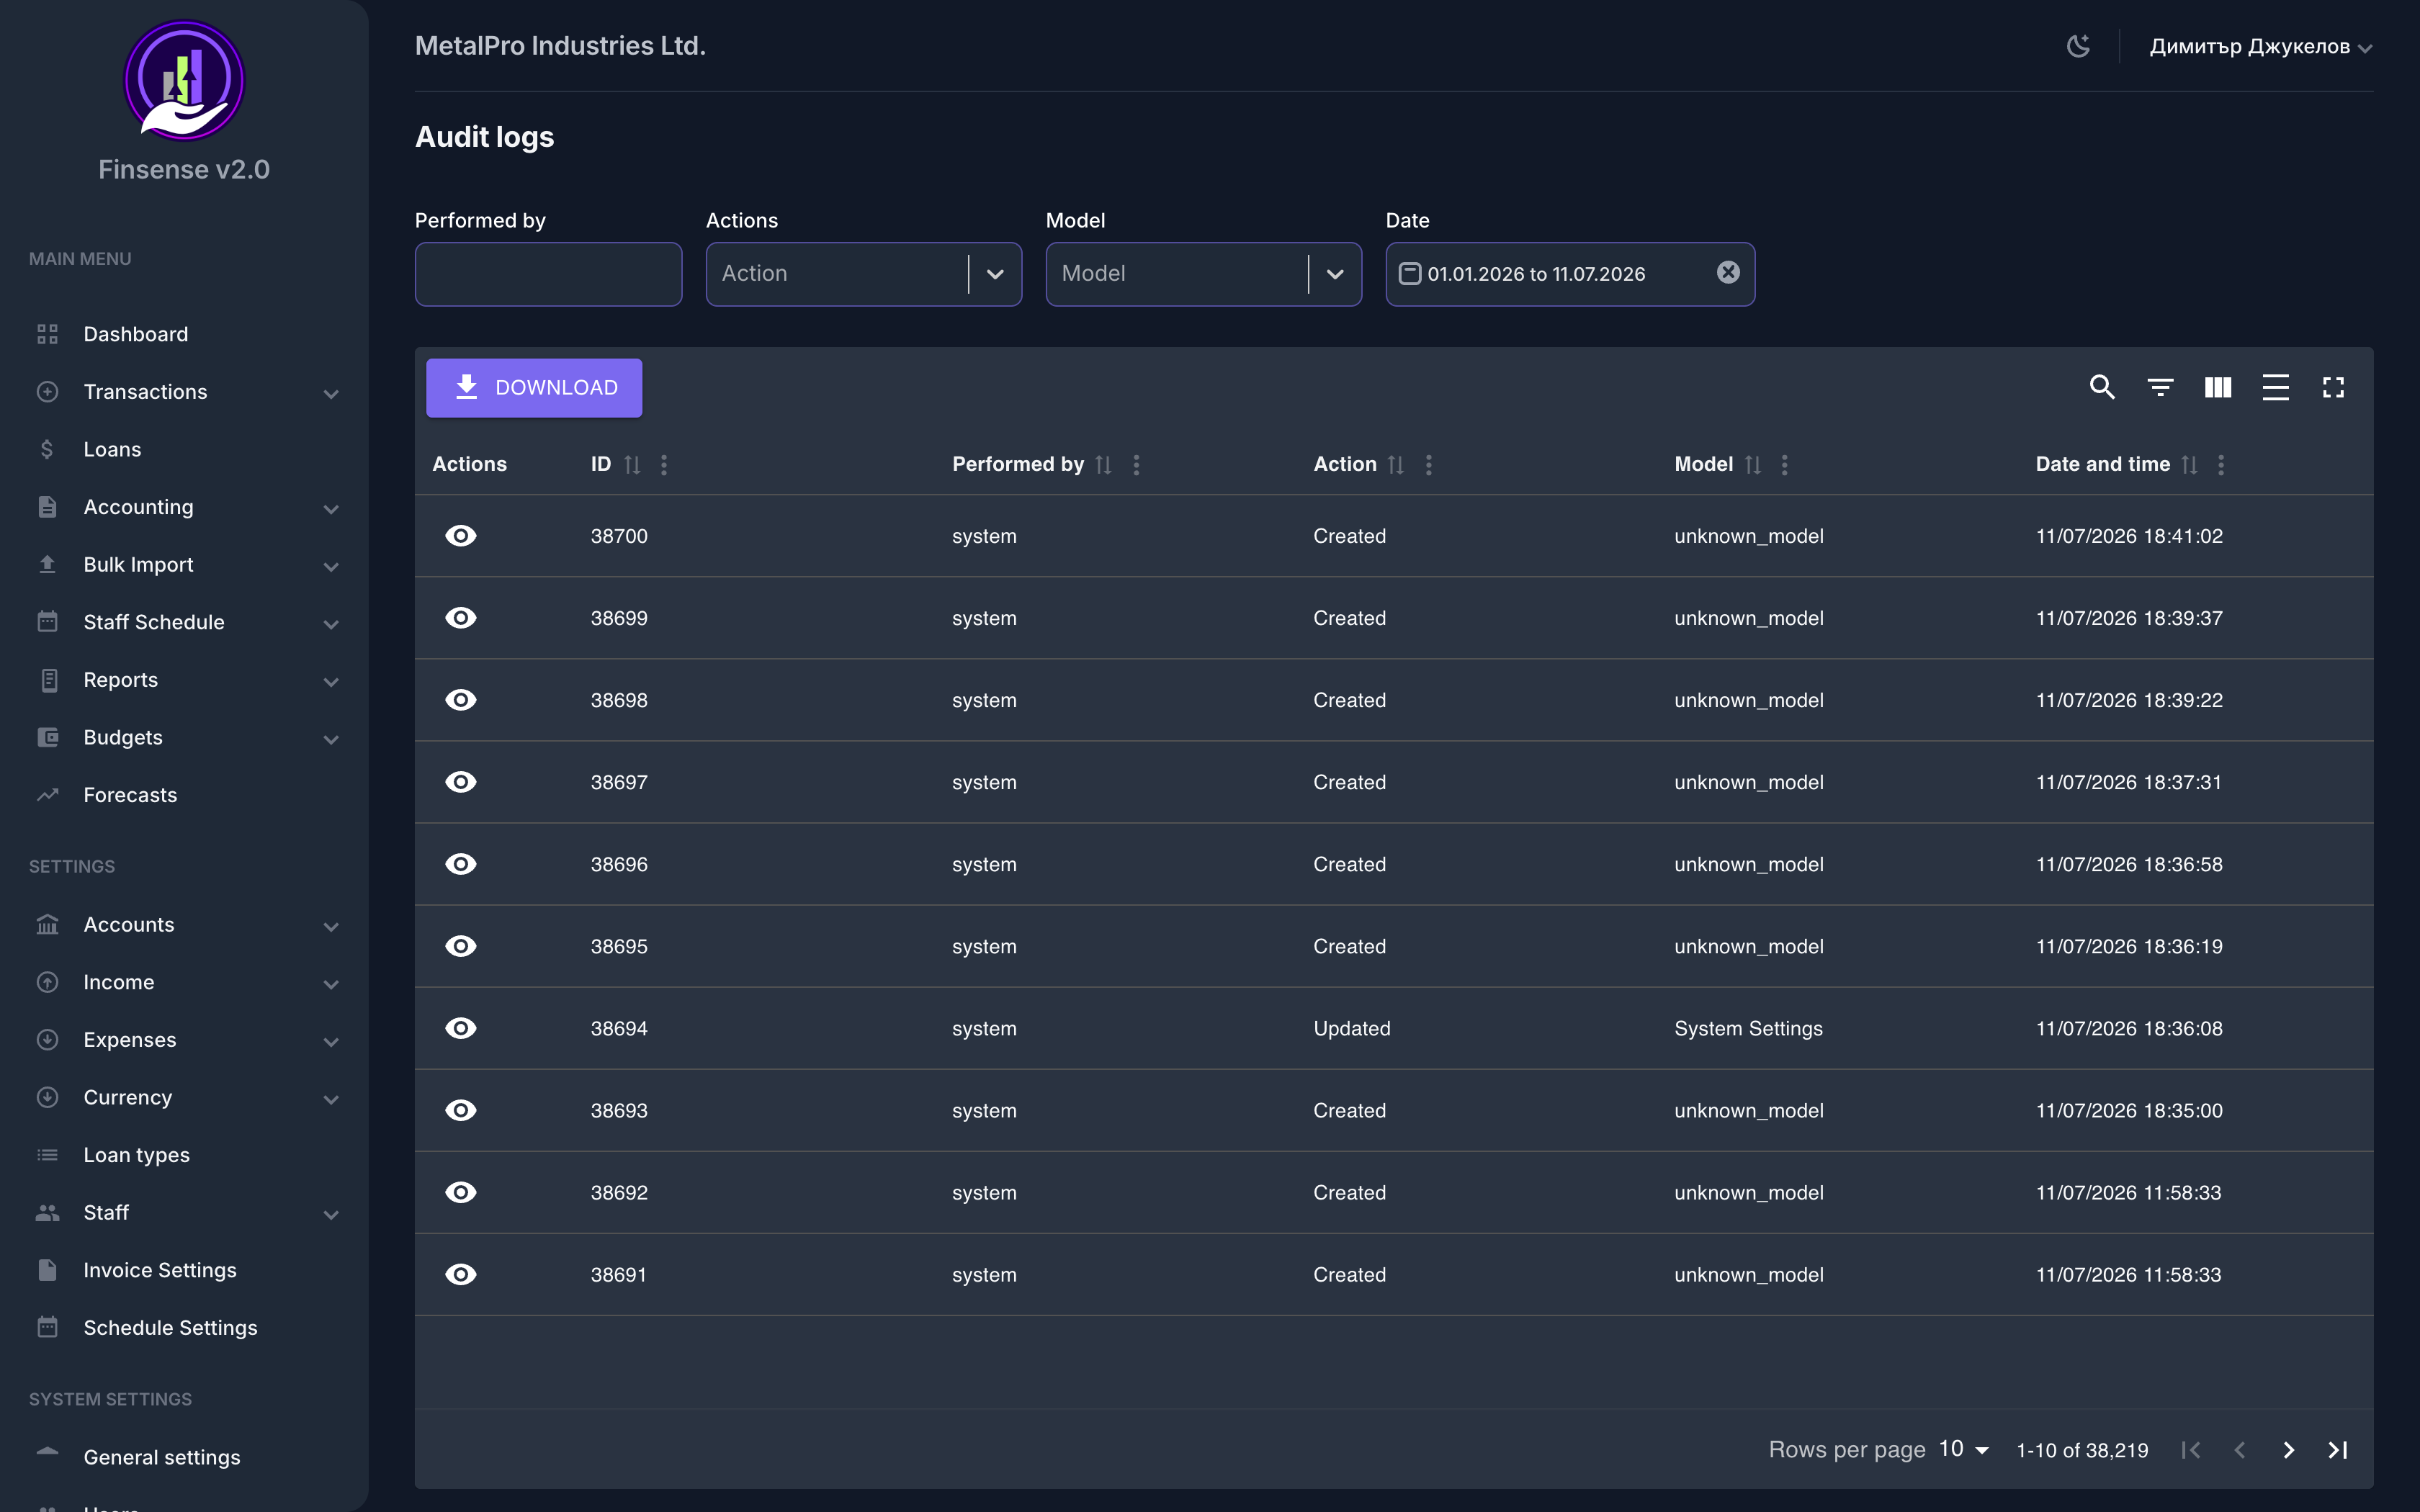View details of log 38696

[x=460, y=864]
